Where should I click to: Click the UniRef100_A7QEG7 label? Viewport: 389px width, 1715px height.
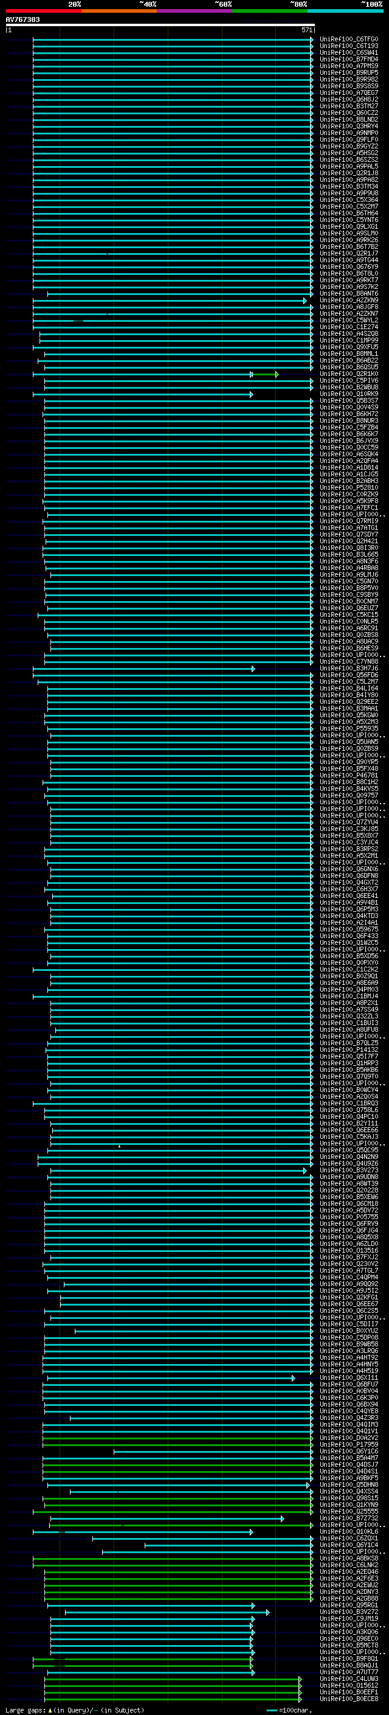349,92
